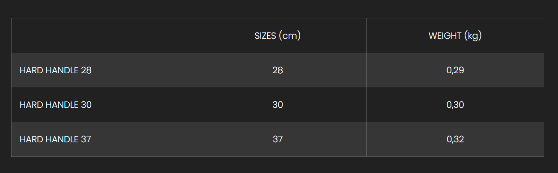Select the HARD HANDLE 28 row label
558x173 pixels.
(x=56, y=70)
